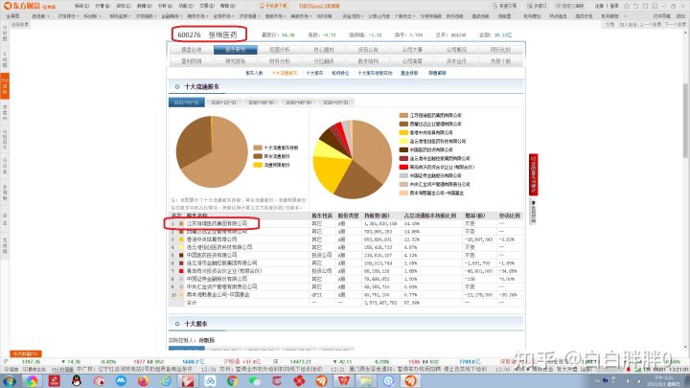
Task: Switch to the 分红融资 tab
Action: 324,61
